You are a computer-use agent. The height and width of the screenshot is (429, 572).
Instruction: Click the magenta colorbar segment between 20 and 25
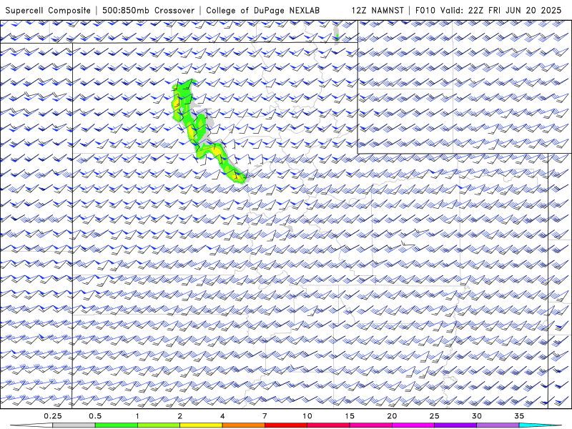413,425
